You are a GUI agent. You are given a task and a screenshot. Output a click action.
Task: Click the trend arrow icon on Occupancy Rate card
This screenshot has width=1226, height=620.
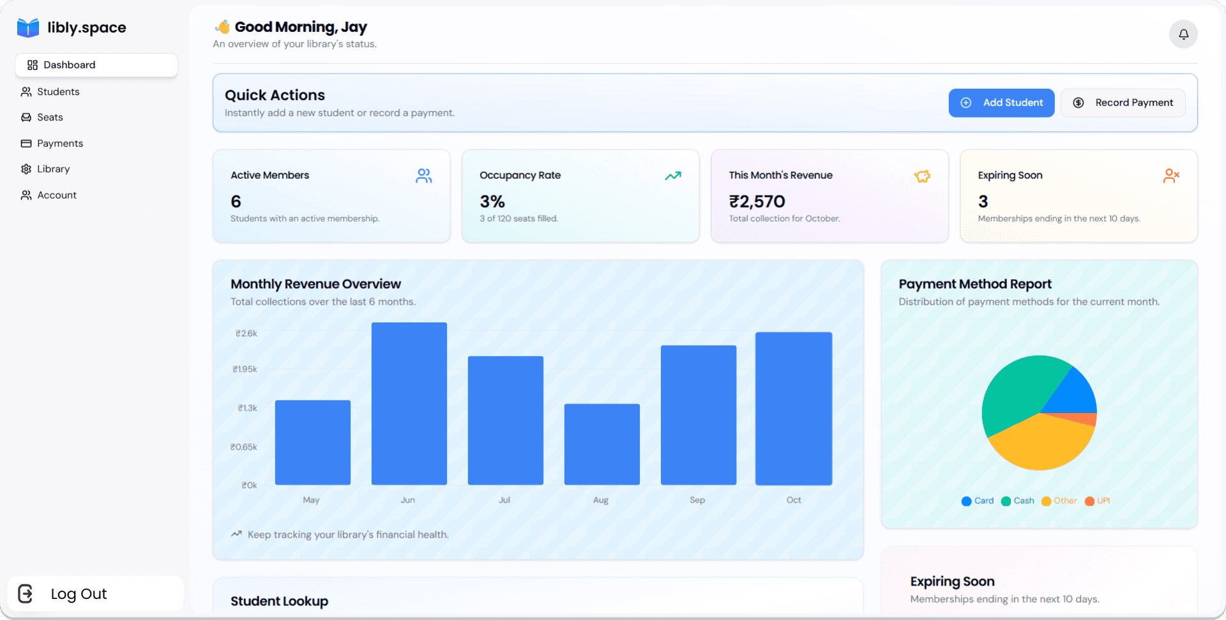(672, 176)
